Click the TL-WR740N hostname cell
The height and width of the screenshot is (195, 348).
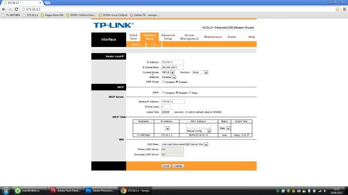[143, 135]
